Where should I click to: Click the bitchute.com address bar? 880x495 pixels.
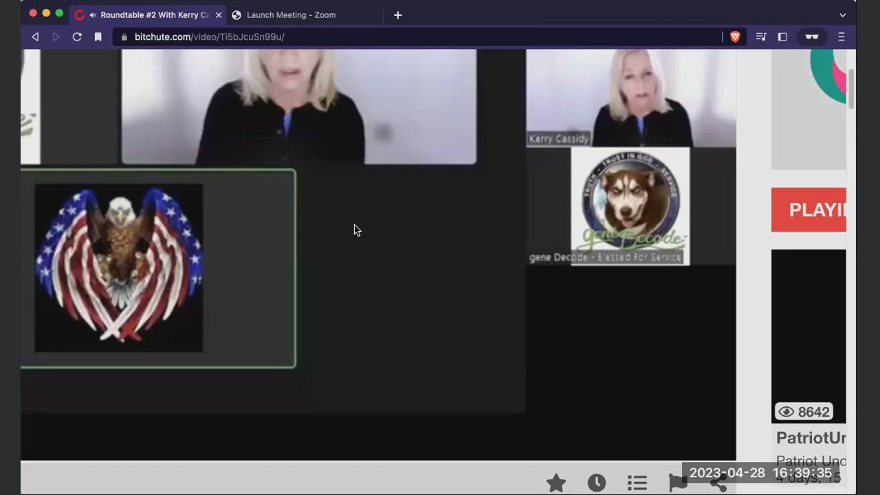(412, 37)
